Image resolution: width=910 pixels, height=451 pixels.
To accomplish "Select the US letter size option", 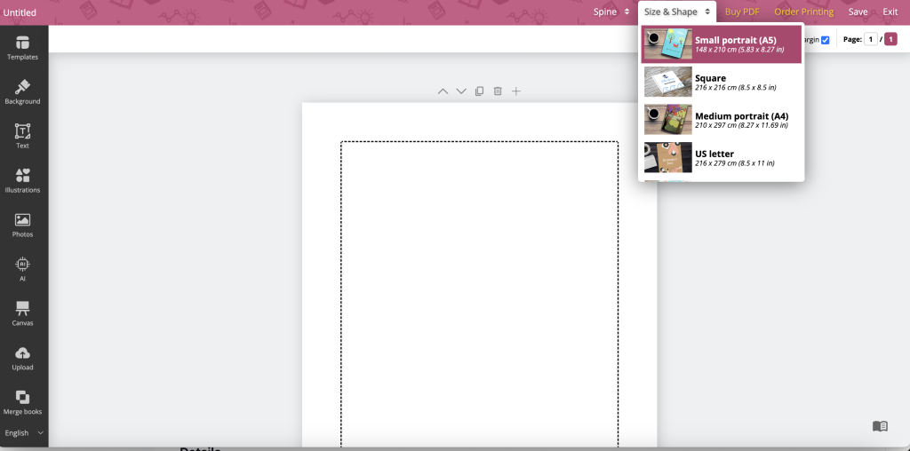I will [722, 158].
